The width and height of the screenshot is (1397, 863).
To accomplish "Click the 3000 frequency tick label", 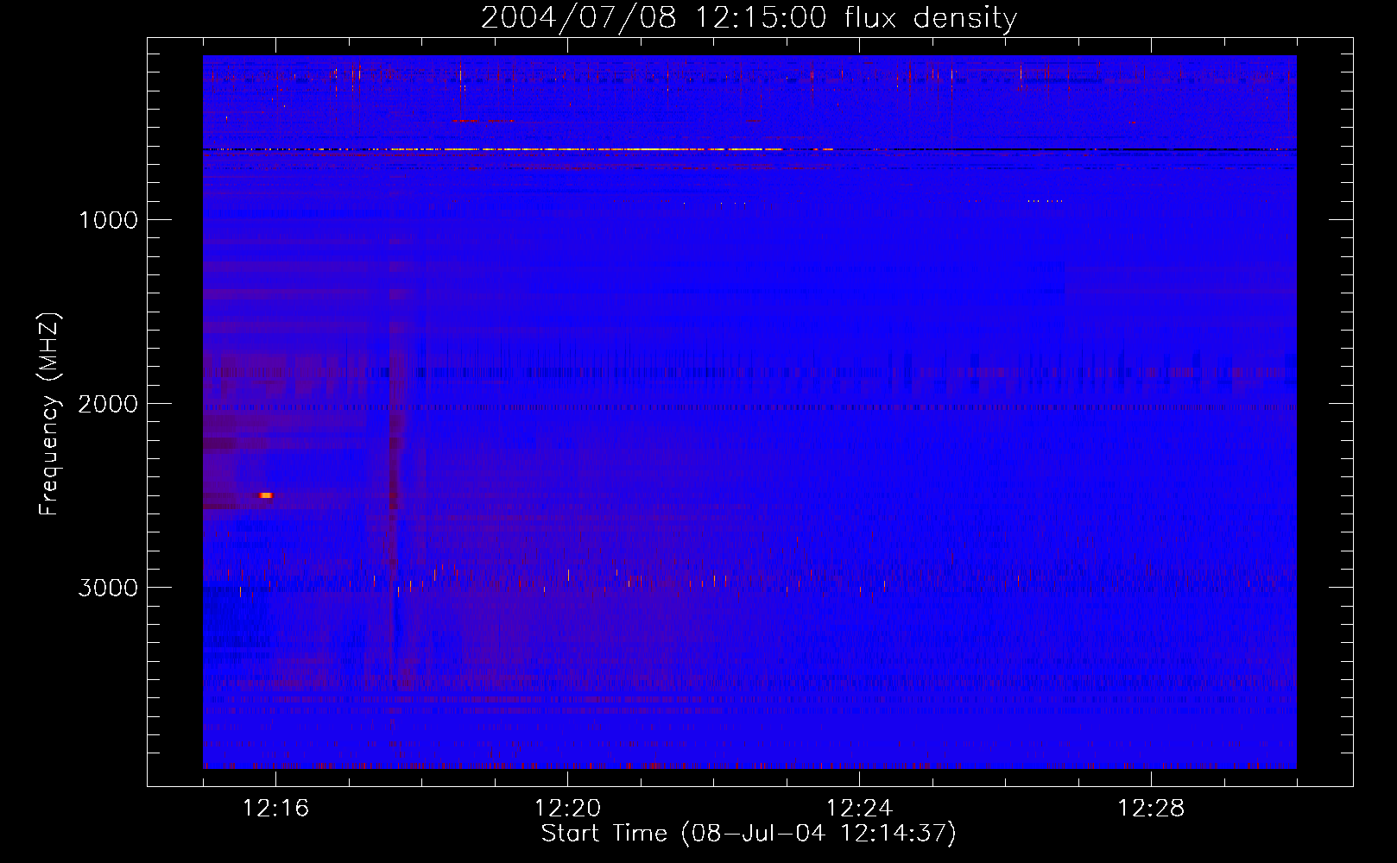I will pos(109,588).
